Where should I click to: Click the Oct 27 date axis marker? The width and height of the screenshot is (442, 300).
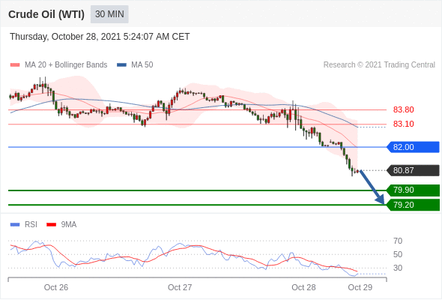click(x=180, y=287)
